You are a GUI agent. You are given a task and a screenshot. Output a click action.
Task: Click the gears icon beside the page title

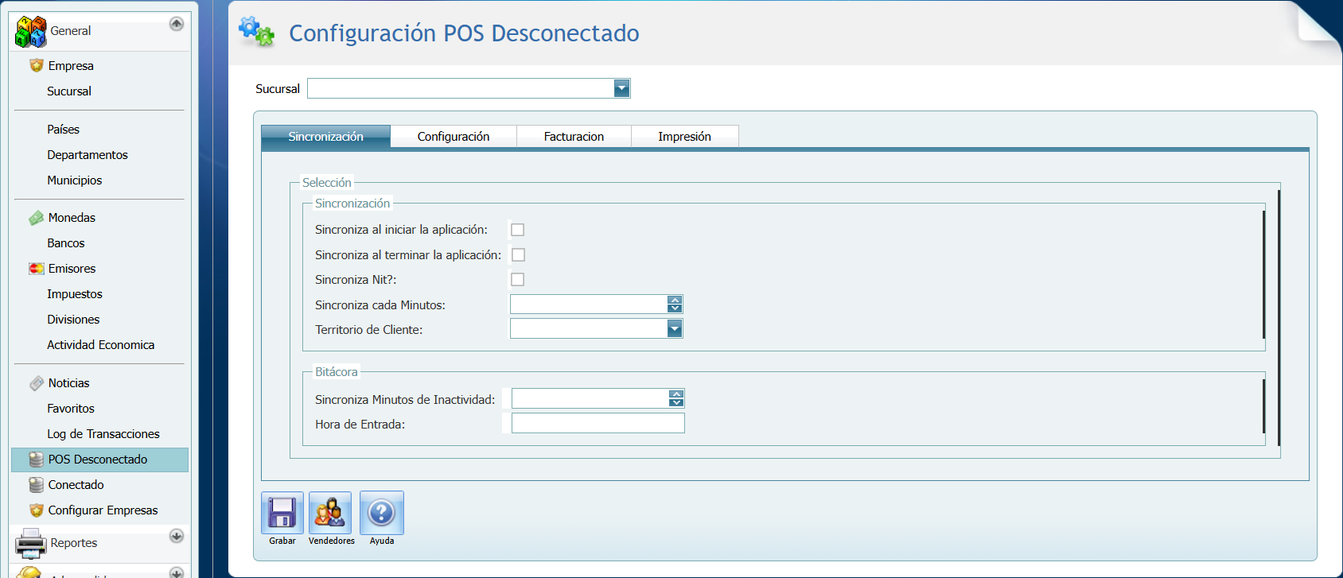[257, 32]
